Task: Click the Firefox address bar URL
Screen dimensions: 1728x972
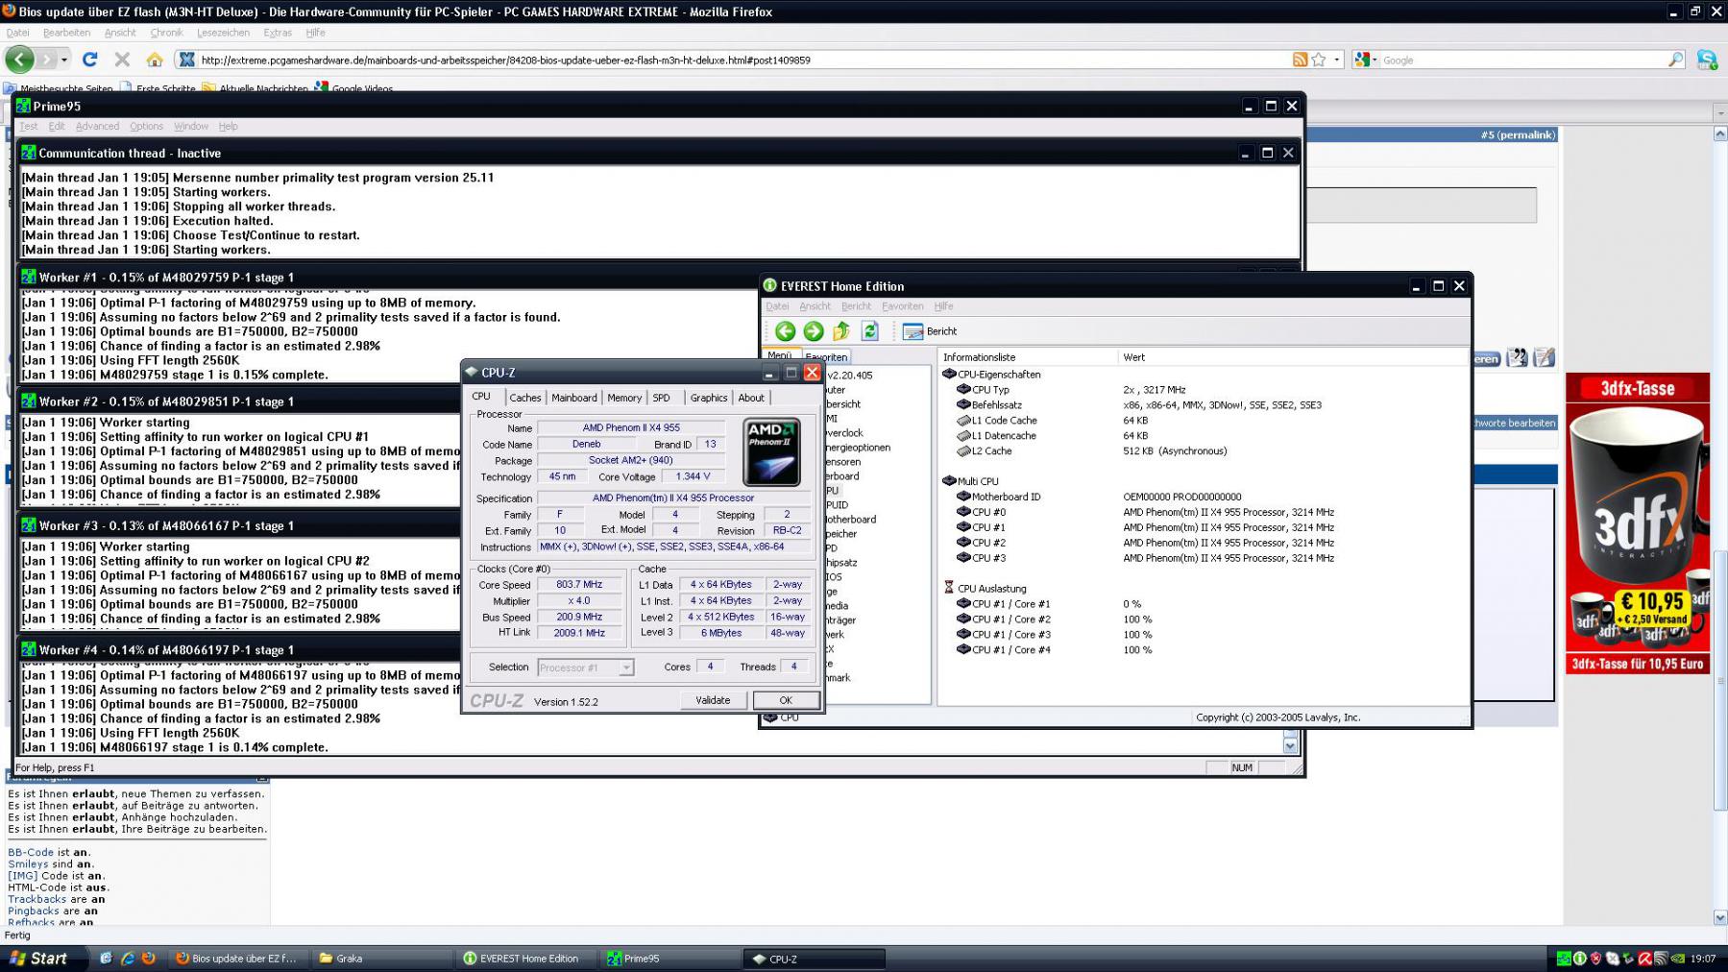Action: pyautogui.click(x=505, y=60)
